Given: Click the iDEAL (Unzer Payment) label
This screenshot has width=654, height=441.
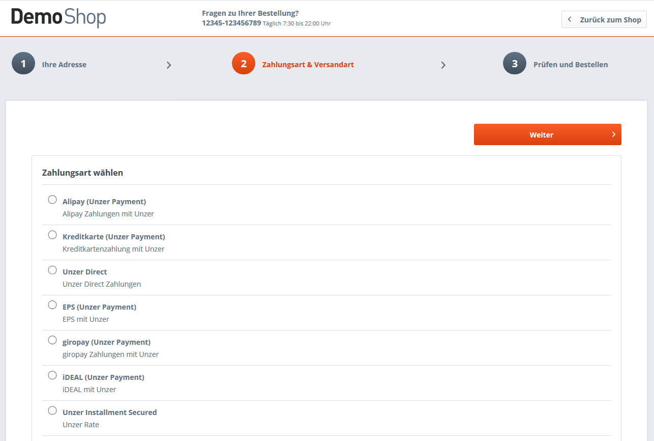Looking at the screenshot, I should (104, 377).
